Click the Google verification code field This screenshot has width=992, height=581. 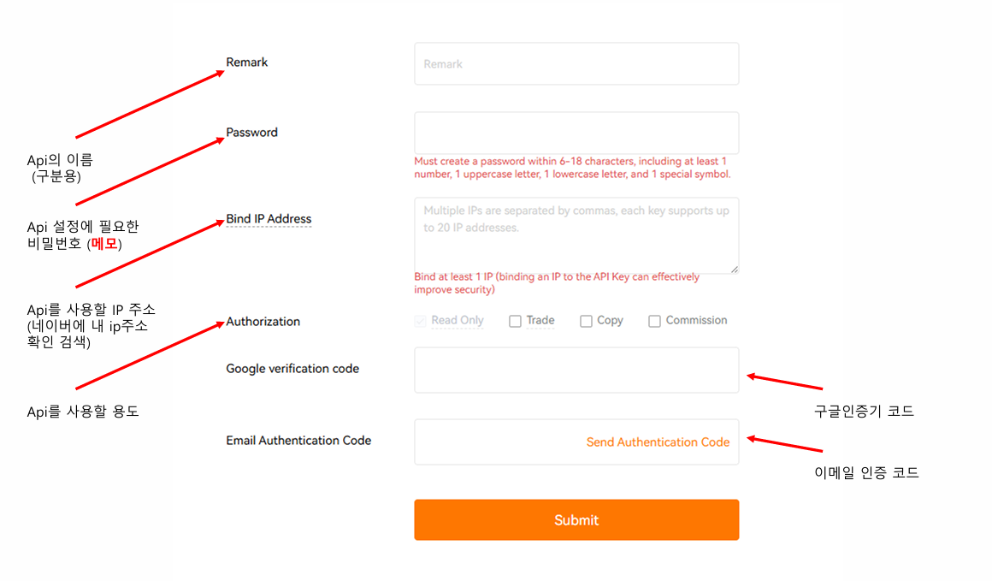[x=576, y=370]
